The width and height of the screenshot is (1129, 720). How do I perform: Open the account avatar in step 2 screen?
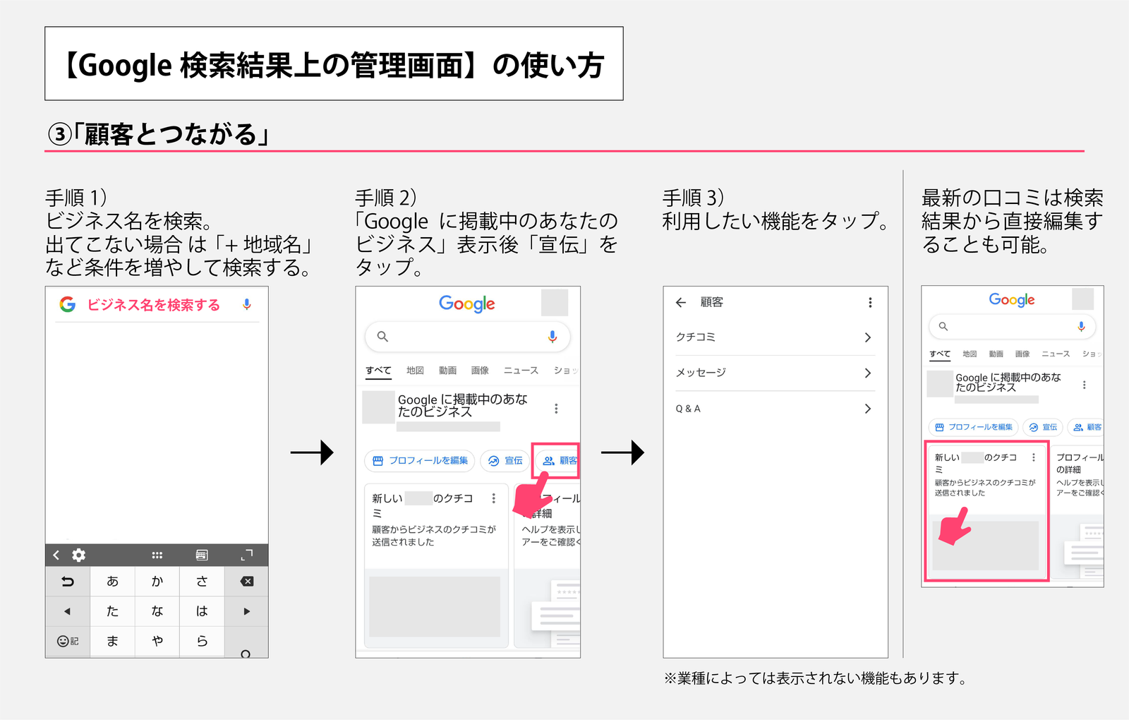[x=555, y=303]
